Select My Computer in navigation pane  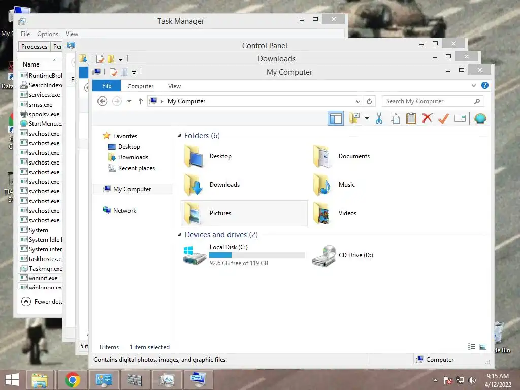[132, 189]
